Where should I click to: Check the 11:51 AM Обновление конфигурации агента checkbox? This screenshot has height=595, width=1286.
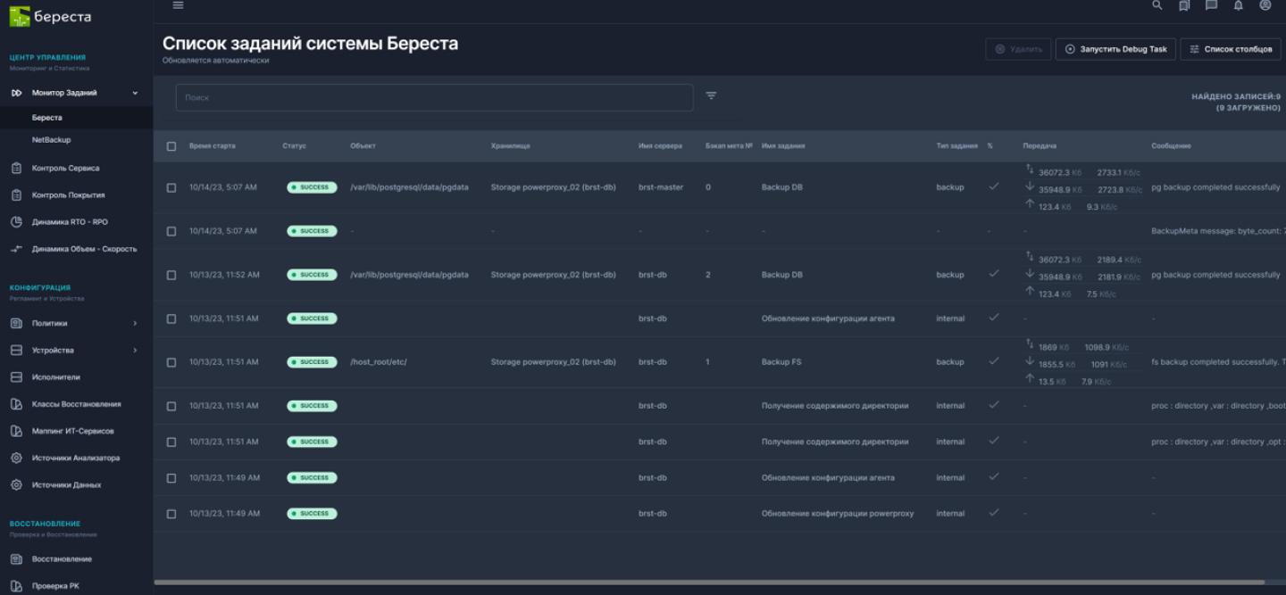[171, 318]
